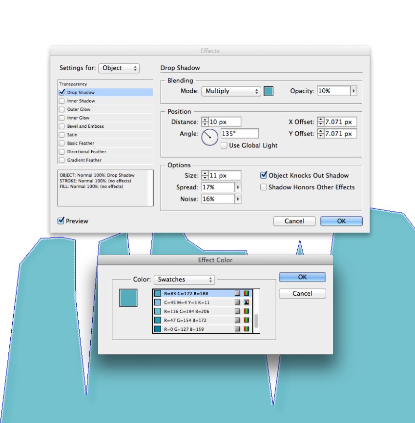This screenshot has width=415, height=423.
Task: Click the Distance input field
Action: tap(225, 122)
